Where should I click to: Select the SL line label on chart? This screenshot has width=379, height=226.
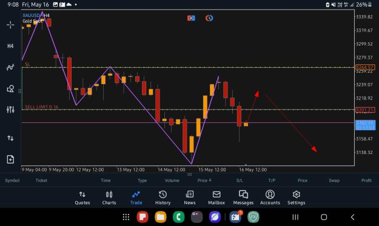click(x=27, y=64)
